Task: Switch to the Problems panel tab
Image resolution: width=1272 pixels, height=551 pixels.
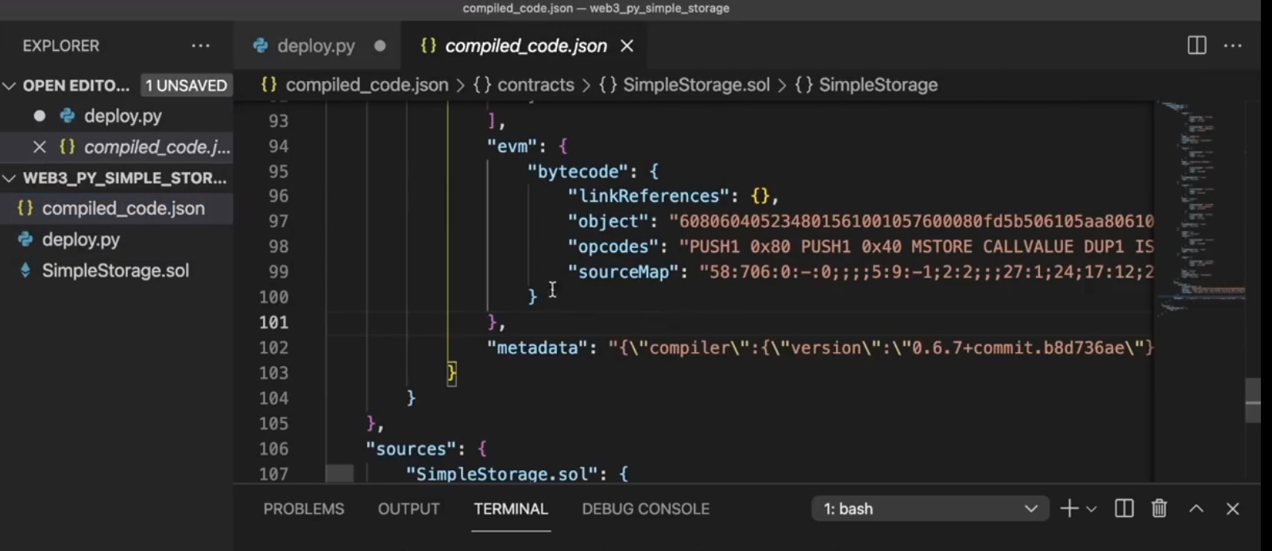Action: (x=304, y=509)
